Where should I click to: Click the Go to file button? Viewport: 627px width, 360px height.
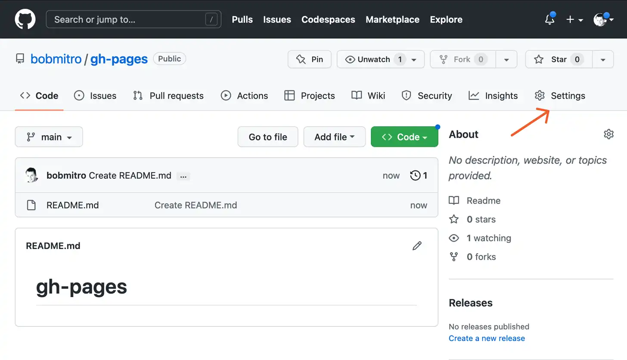(267, 137)
